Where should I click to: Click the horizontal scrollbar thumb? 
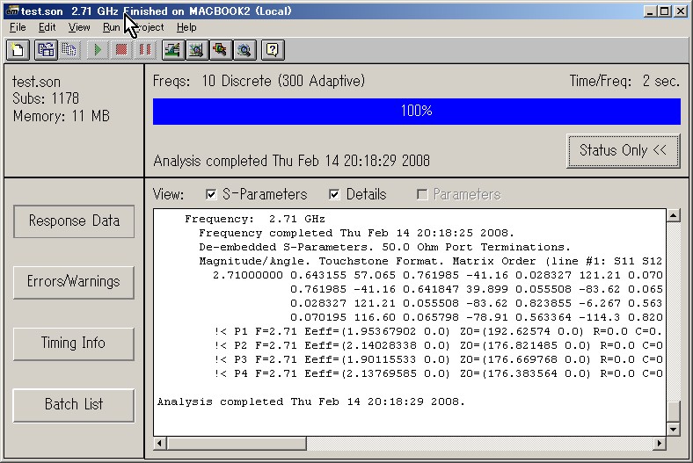237,443
